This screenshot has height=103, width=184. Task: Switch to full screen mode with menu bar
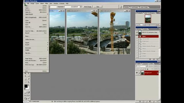[27, 95]
